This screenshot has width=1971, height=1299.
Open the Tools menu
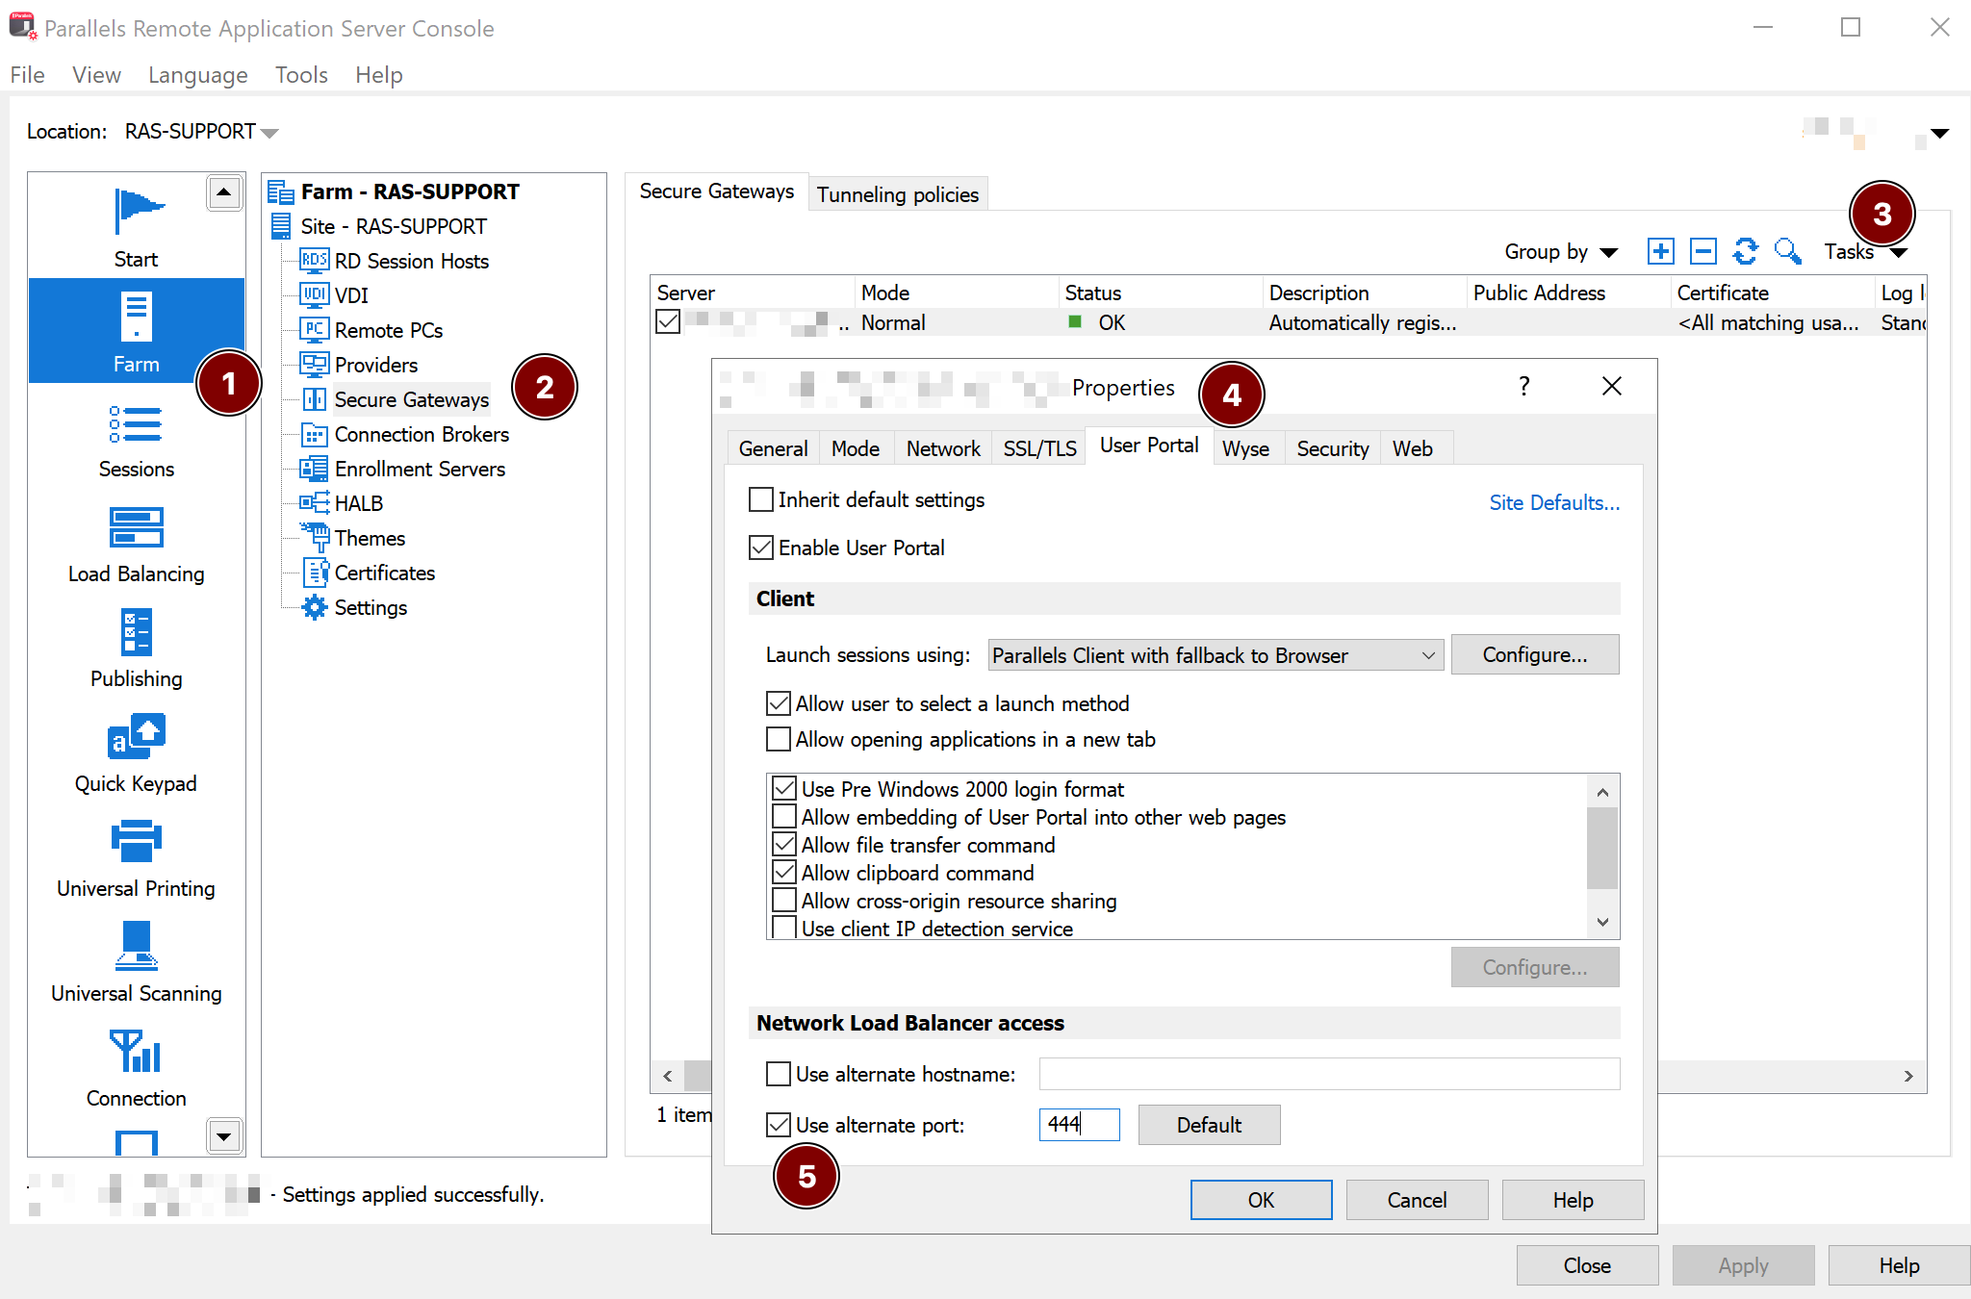pos(301,75)
